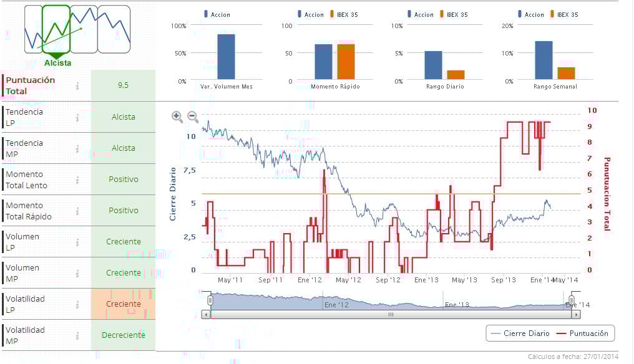Click the Puntuación Total row label

[x=31, y=85]
